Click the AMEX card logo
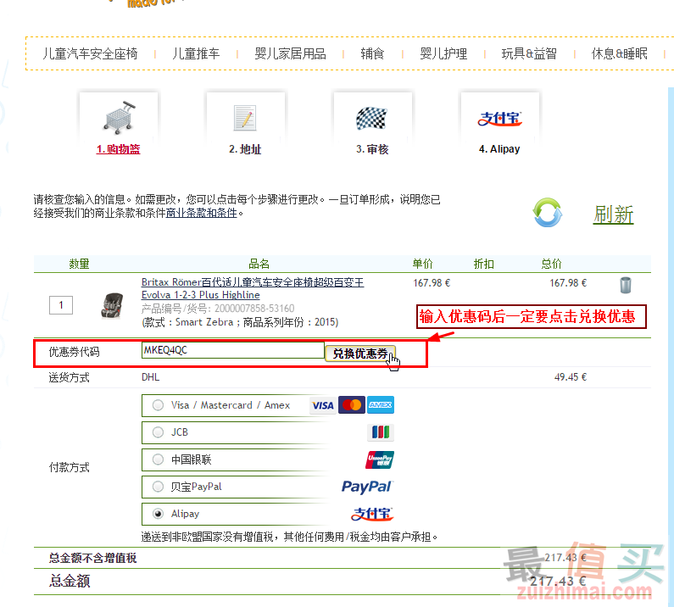 [381, 405]
